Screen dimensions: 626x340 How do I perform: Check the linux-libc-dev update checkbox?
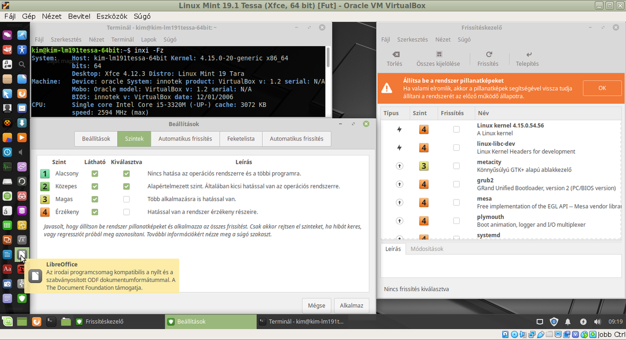[456, 147]
